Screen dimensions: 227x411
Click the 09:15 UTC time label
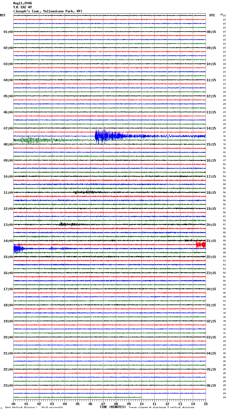point(211,48)
